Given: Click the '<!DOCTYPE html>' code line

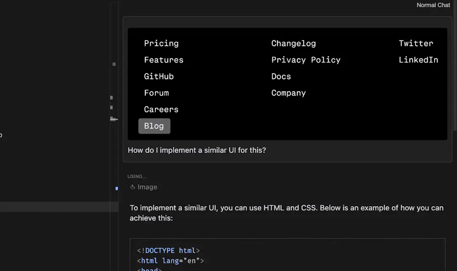Looking at the screenshot, I should coord(168,251).
